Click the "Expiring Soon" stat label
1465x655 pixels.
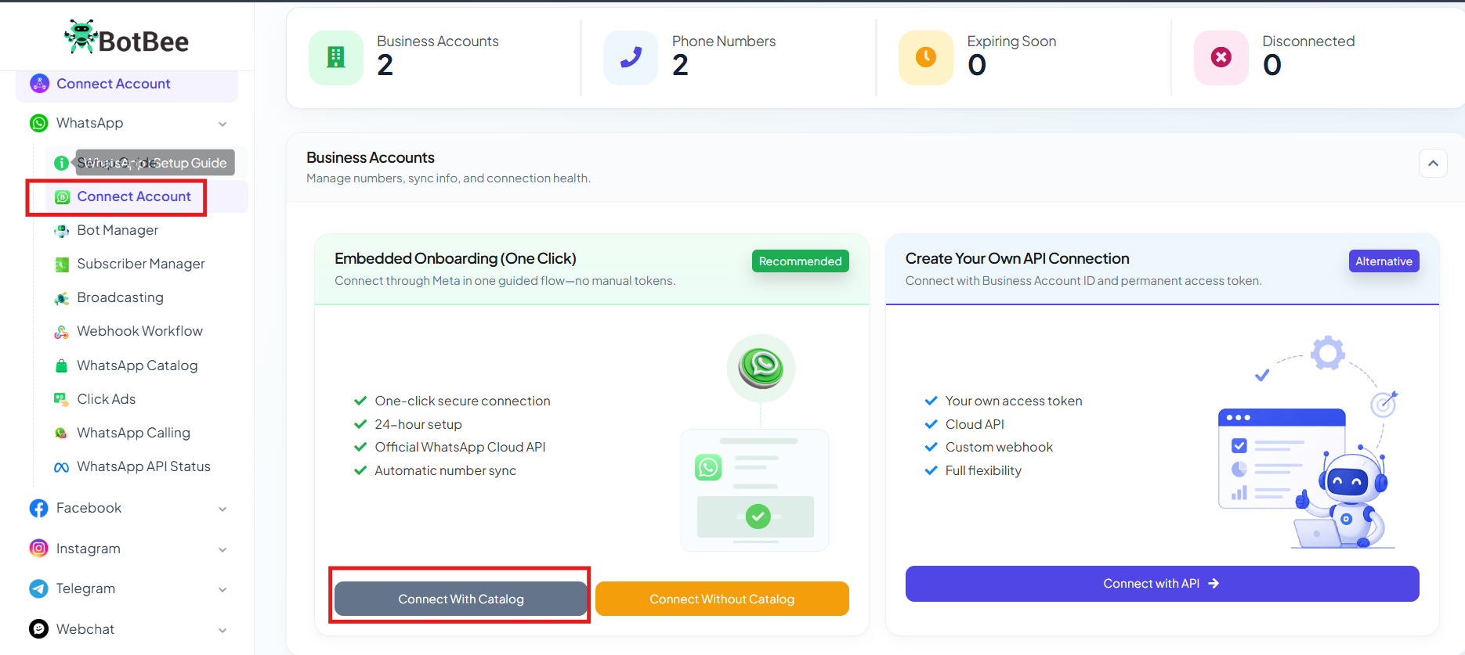[x=1011, y=41]
